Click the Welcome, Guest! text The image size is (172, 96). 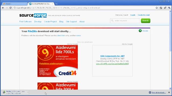pos(122,15)
